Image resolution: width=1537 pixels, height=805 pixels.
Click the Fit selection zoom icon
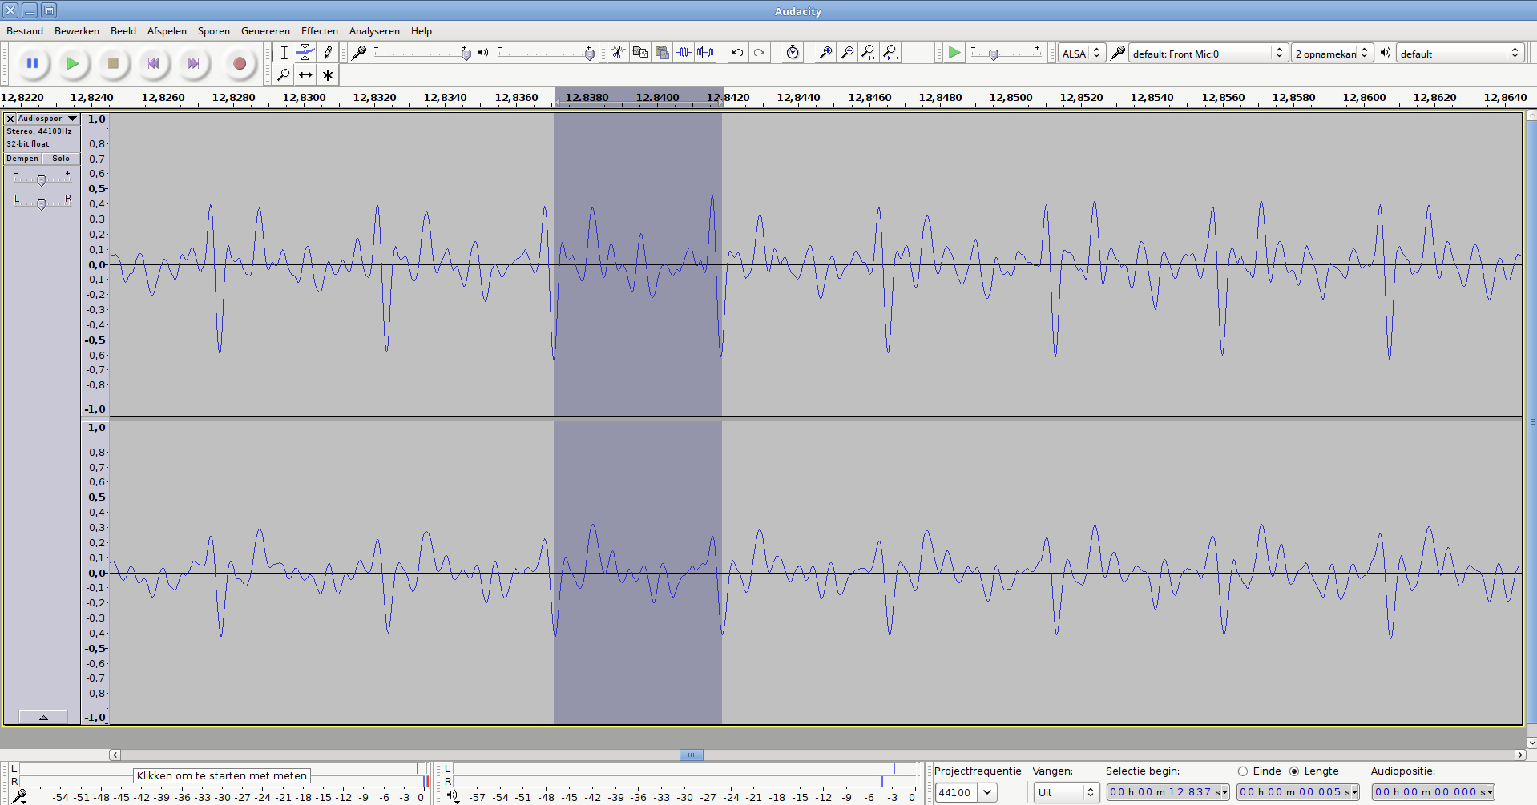(x=869, y=53)
